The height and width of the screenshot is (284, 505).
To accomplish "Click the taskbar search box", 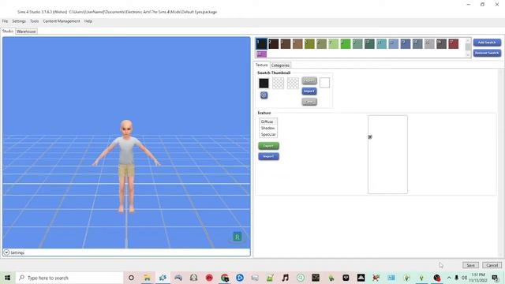I will (x=69, y=278).
